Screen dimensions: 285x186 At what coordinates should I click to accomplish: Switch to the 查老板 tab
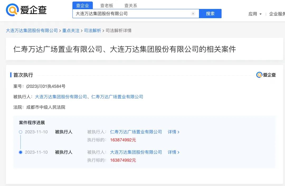click(x=107, y=6)
